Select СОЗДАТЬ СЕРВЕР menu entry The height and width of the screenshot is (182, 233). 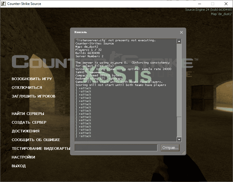pyautogui.click(x=29, y=122)
